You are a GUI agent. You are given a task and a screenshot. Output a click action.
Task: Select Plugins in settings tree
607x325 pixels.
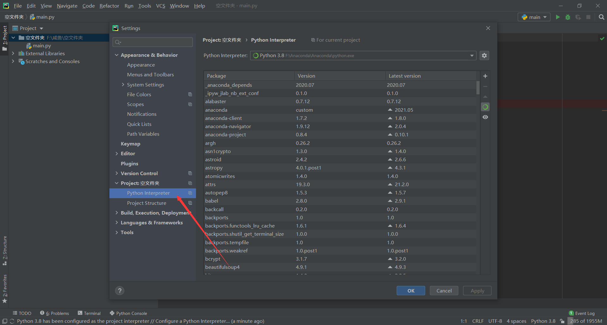(129, 163)
